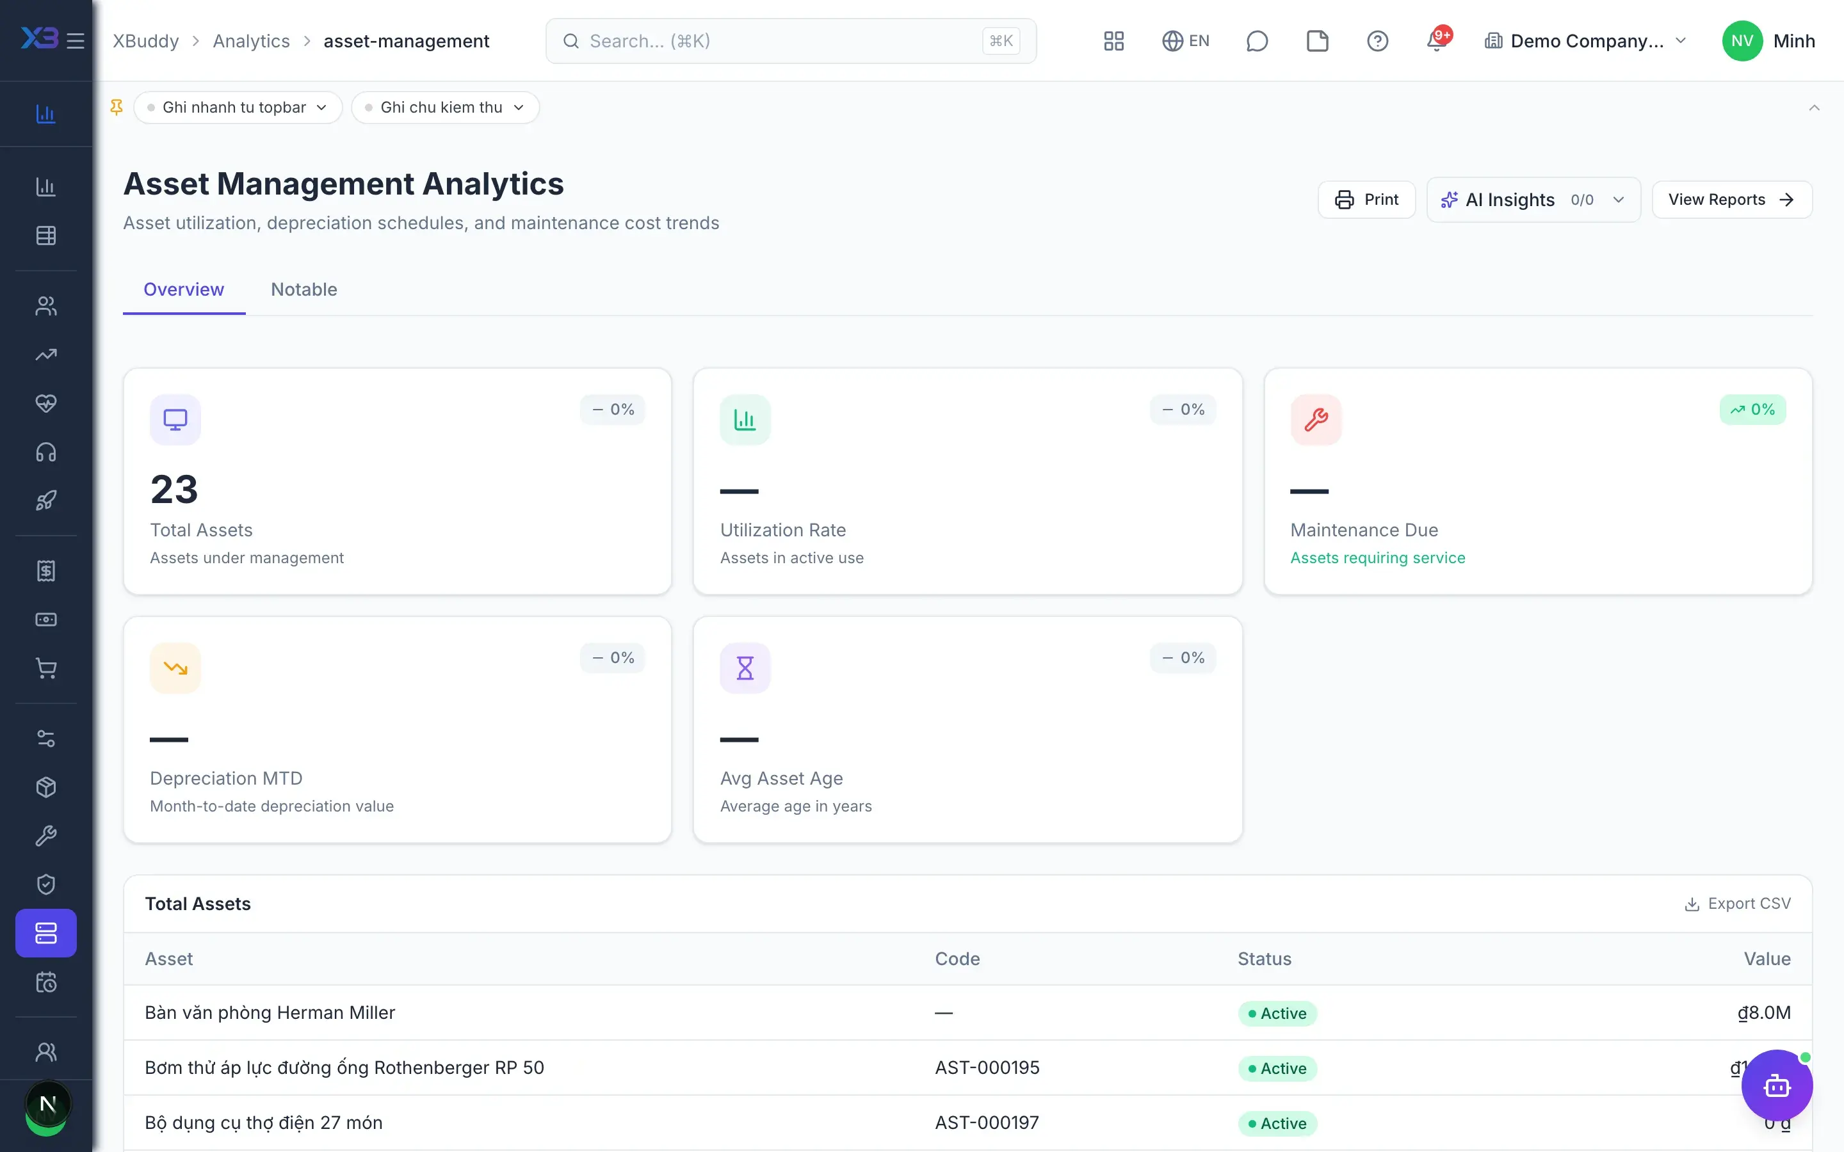
Task: Open the heart pulse sidebar icon
Action: [47, 403]
